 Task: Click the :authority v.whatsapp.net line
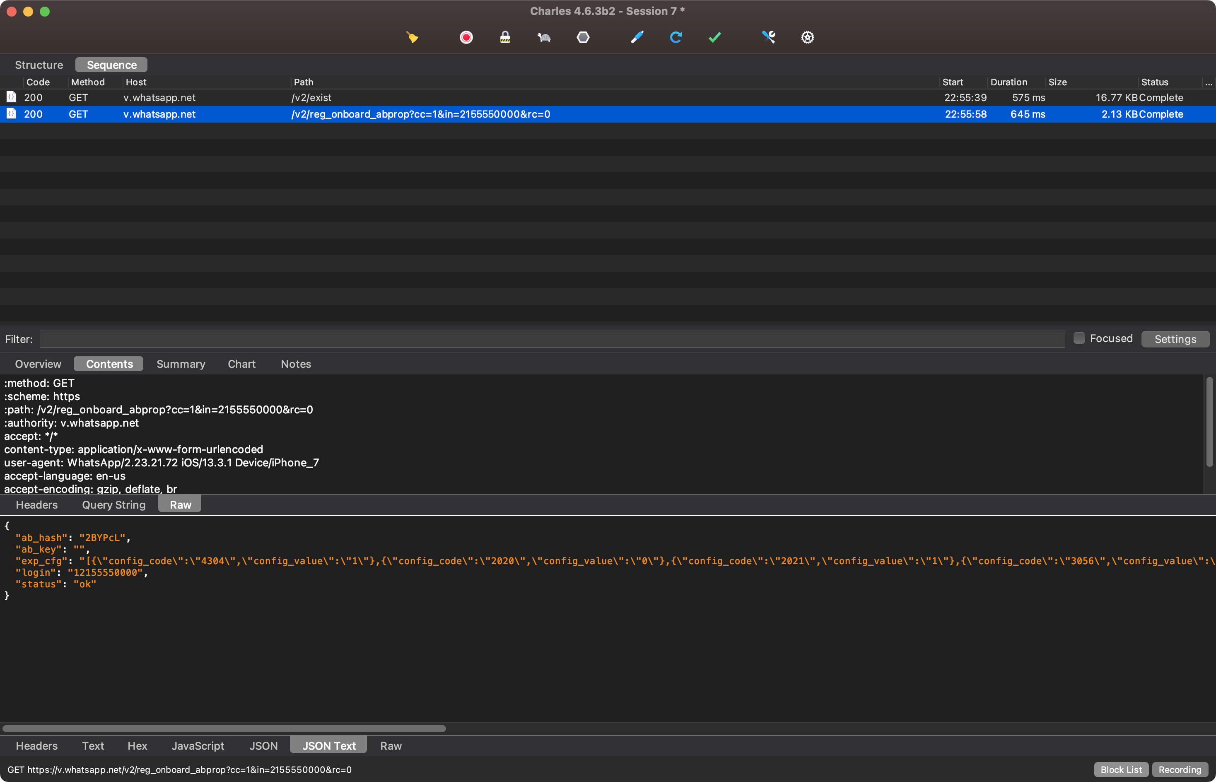[72, 422]
